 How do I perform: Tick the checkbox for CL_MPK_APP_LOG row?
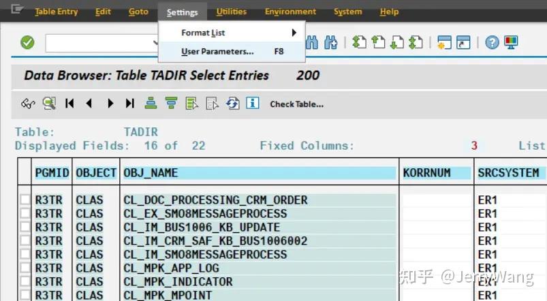(25, 268)
